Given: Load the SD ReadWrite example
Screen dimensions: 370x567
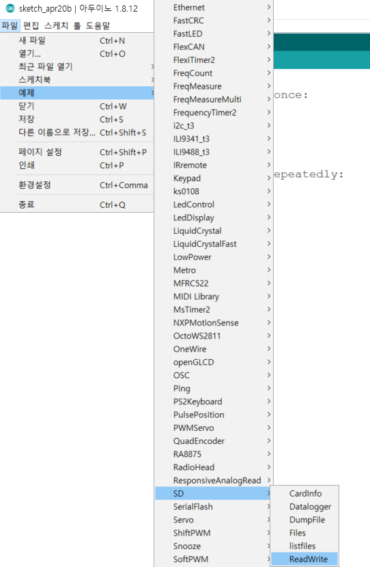Looking at the screenshot, I should 304,559.
